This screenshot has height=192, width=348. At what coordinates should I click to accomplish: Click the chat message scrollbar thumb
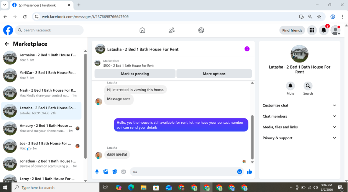252,137
